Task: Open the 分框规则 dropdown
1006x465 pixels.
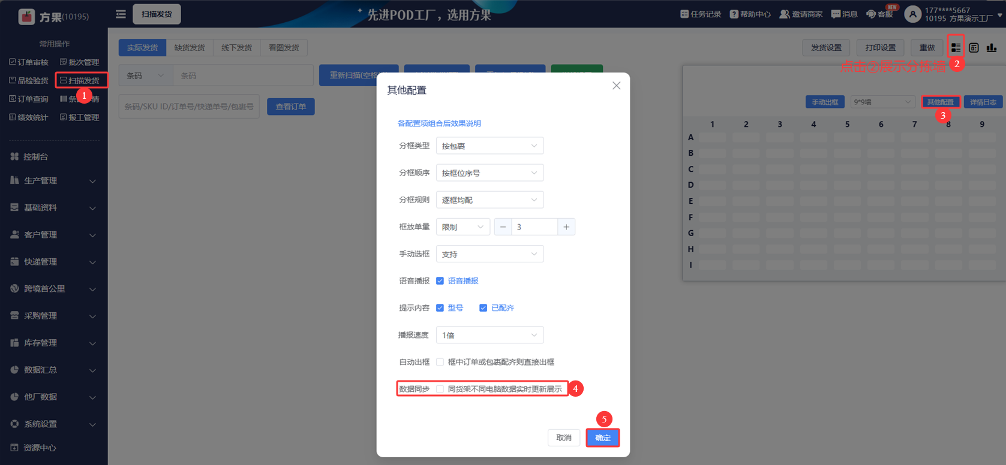Action: [x=490, y=200]
